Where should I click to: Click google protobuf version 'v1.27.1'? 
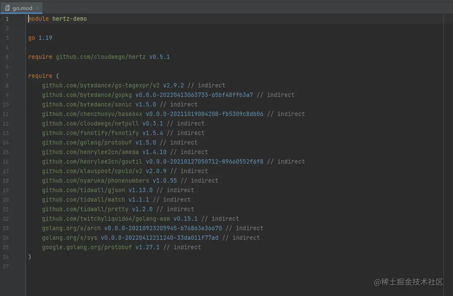[148, 248]
